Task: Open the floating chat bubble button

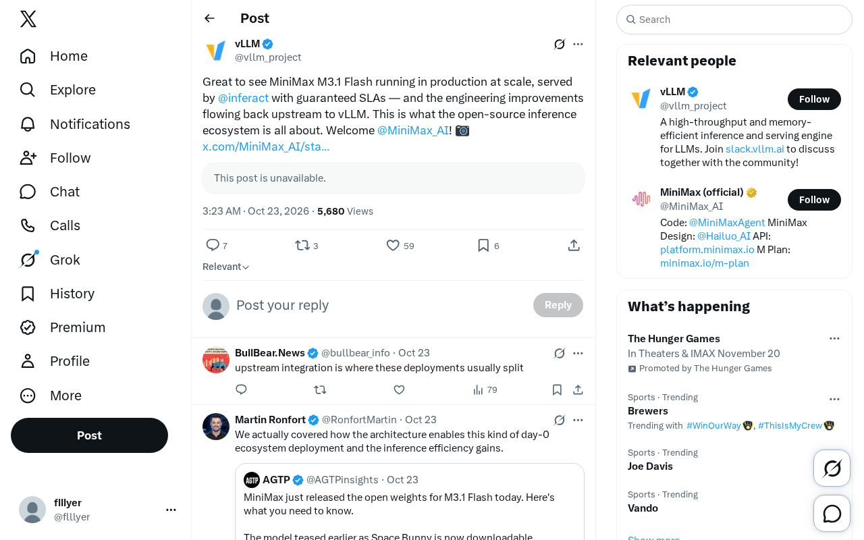Action: coord(832,514)
